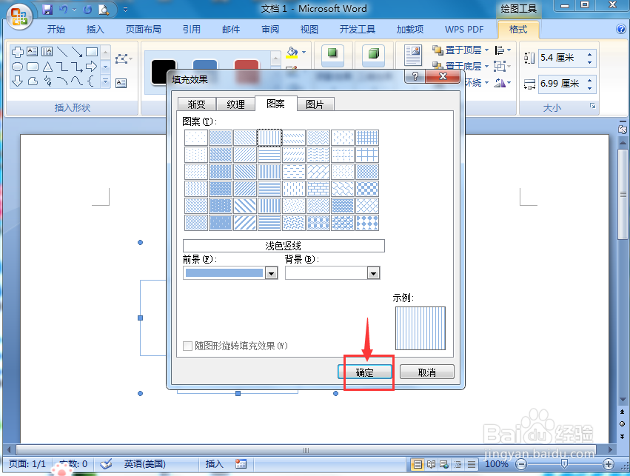Open the Undo history dropdown arrow
The image size is (630, 476).
[74, 9]
